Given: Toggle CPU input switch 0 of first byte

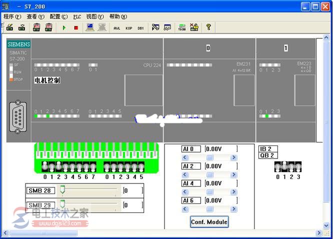Looking at the screenshot, I should [45, 166].
